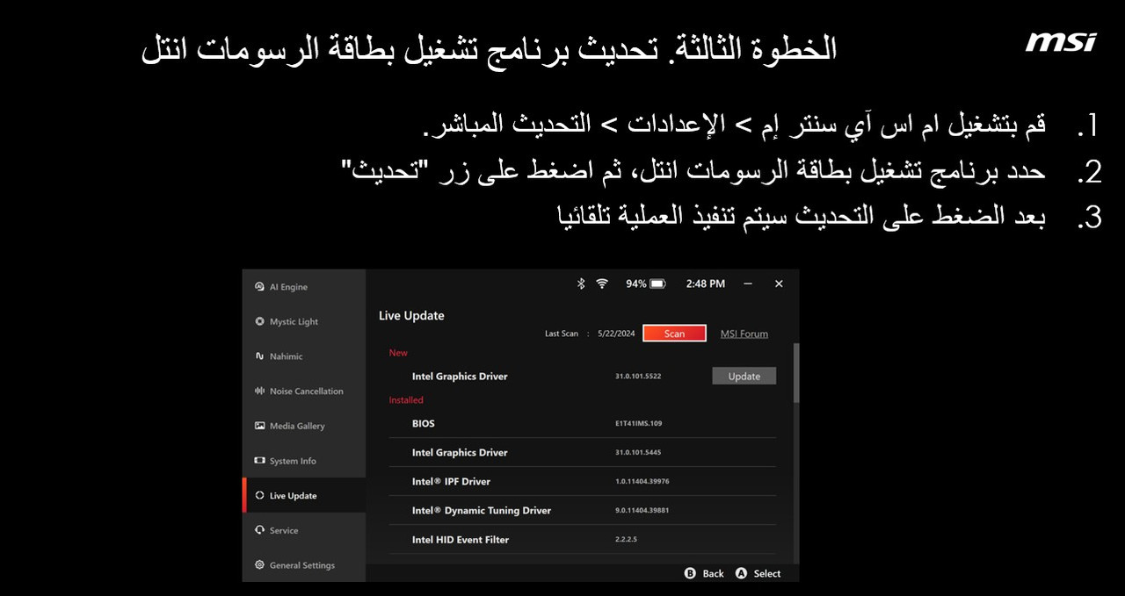Click the Nahimic sidebar icon
Screen dimensions: 1125x596
[259, 356]
